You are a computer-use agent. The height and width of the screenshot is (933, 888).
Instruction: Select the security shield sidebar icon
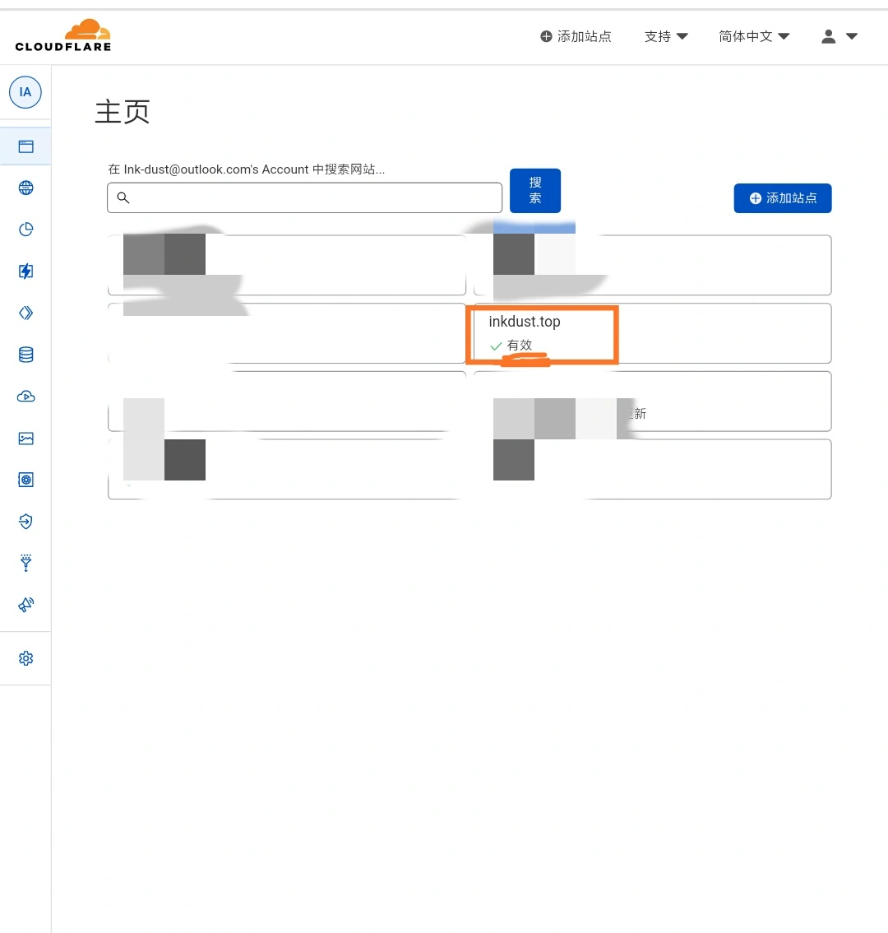[25, 522]
